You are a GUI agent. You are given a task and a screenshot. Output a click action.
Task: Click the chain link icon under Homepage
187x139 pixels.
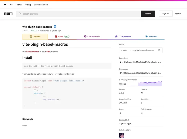click(x=120, y=73)
